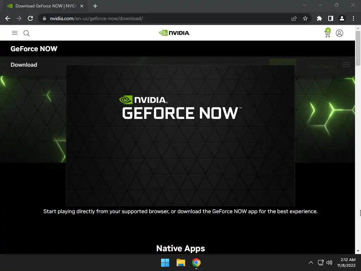Click the NVIDIA logo in header

[x=175, y=33]
